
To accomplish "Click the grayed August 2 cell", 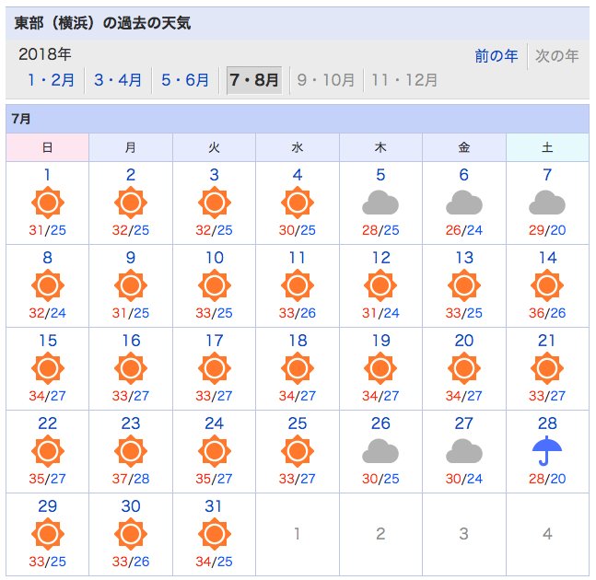I will [380, 534].
